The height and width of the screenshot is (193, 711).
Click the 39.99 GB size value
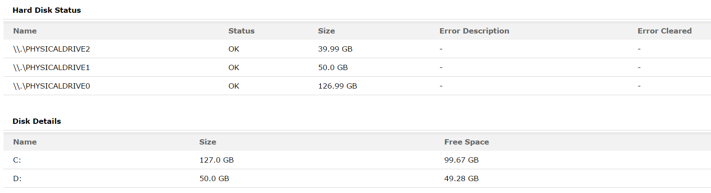point(335,49)
